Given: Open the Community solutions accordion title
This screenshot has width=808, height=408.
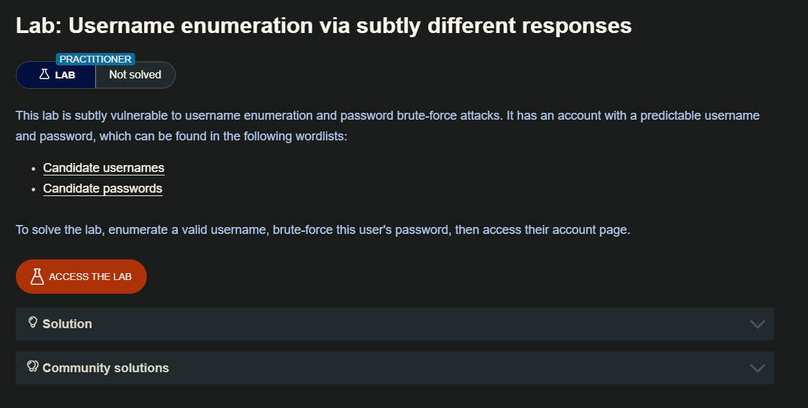Looking at the screenshot, I should [105, 368].
